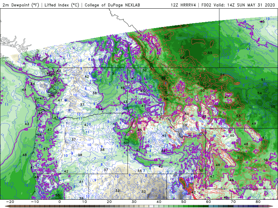Click the black "53" dewpoint value on the map

(x=238, y=116)
